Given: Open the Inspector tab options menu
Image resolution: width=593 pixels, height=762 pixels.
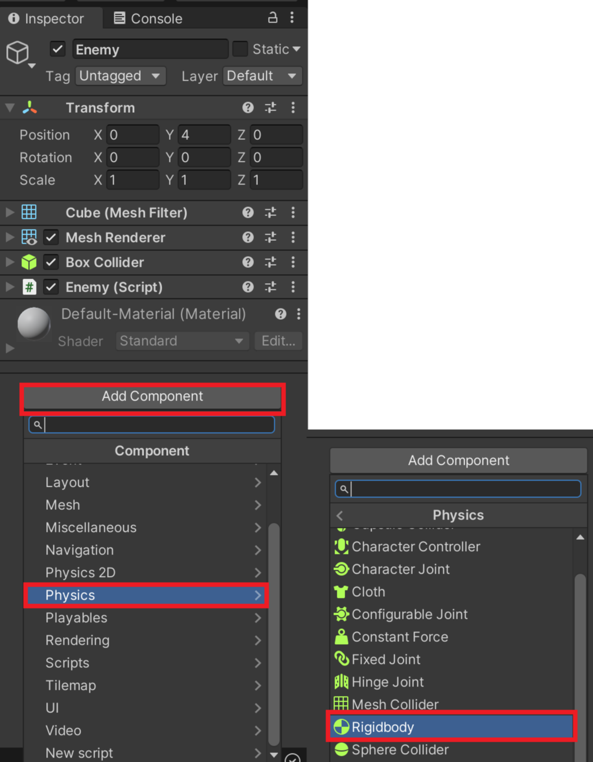Looking at the screenshot, I should pyautogui.click(x=292, y=17).
